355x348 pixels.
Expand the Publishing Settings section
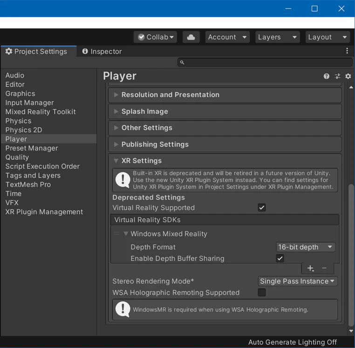click(225, 144)
